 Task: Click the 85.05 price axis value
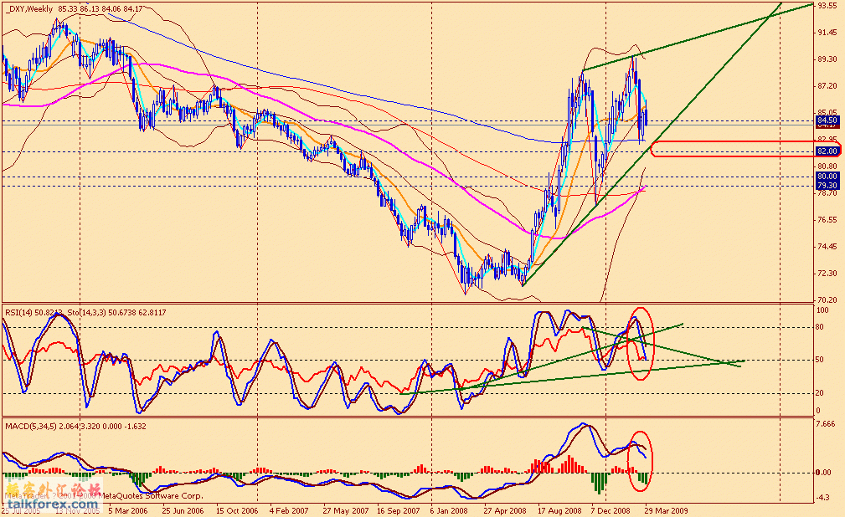point(827,113)
